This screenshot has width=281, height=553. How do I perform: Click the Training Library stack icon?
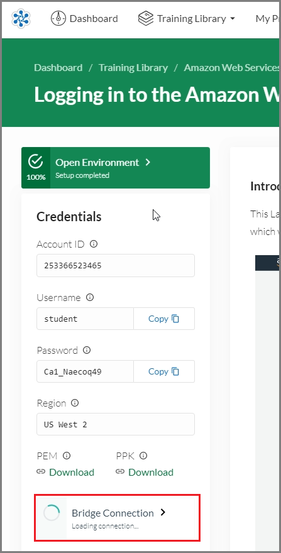tap(145, 18)
